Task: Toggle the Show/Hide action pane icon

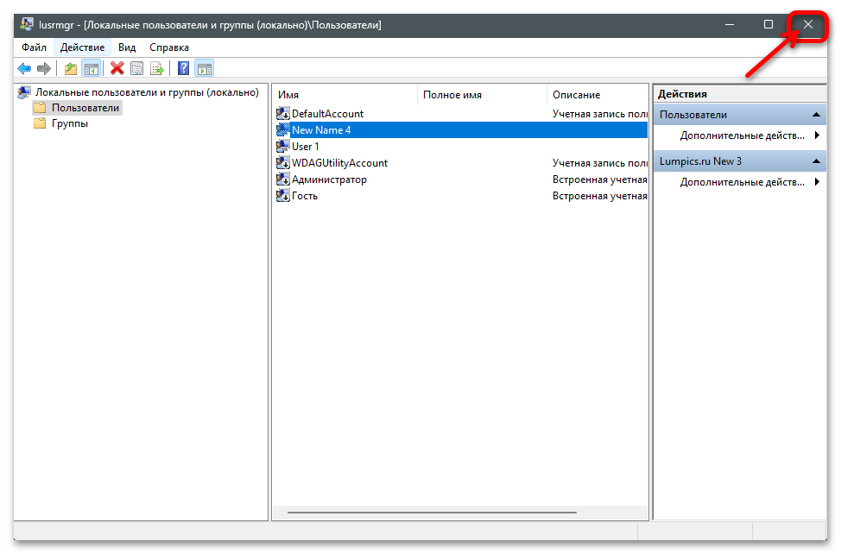Action: point(205,68)
